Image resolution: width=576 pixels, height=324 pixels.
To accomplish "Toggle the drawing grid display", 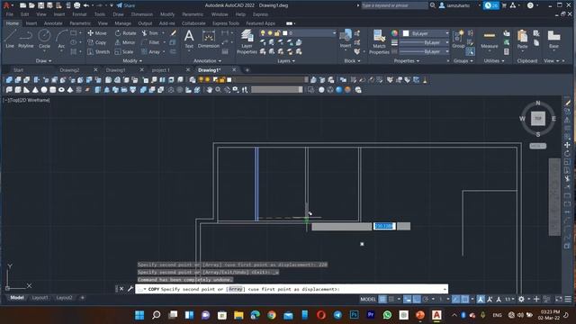I will point(382,299).
